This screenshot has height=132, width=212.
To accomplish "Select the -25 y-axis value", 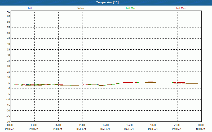I will 8,116.
